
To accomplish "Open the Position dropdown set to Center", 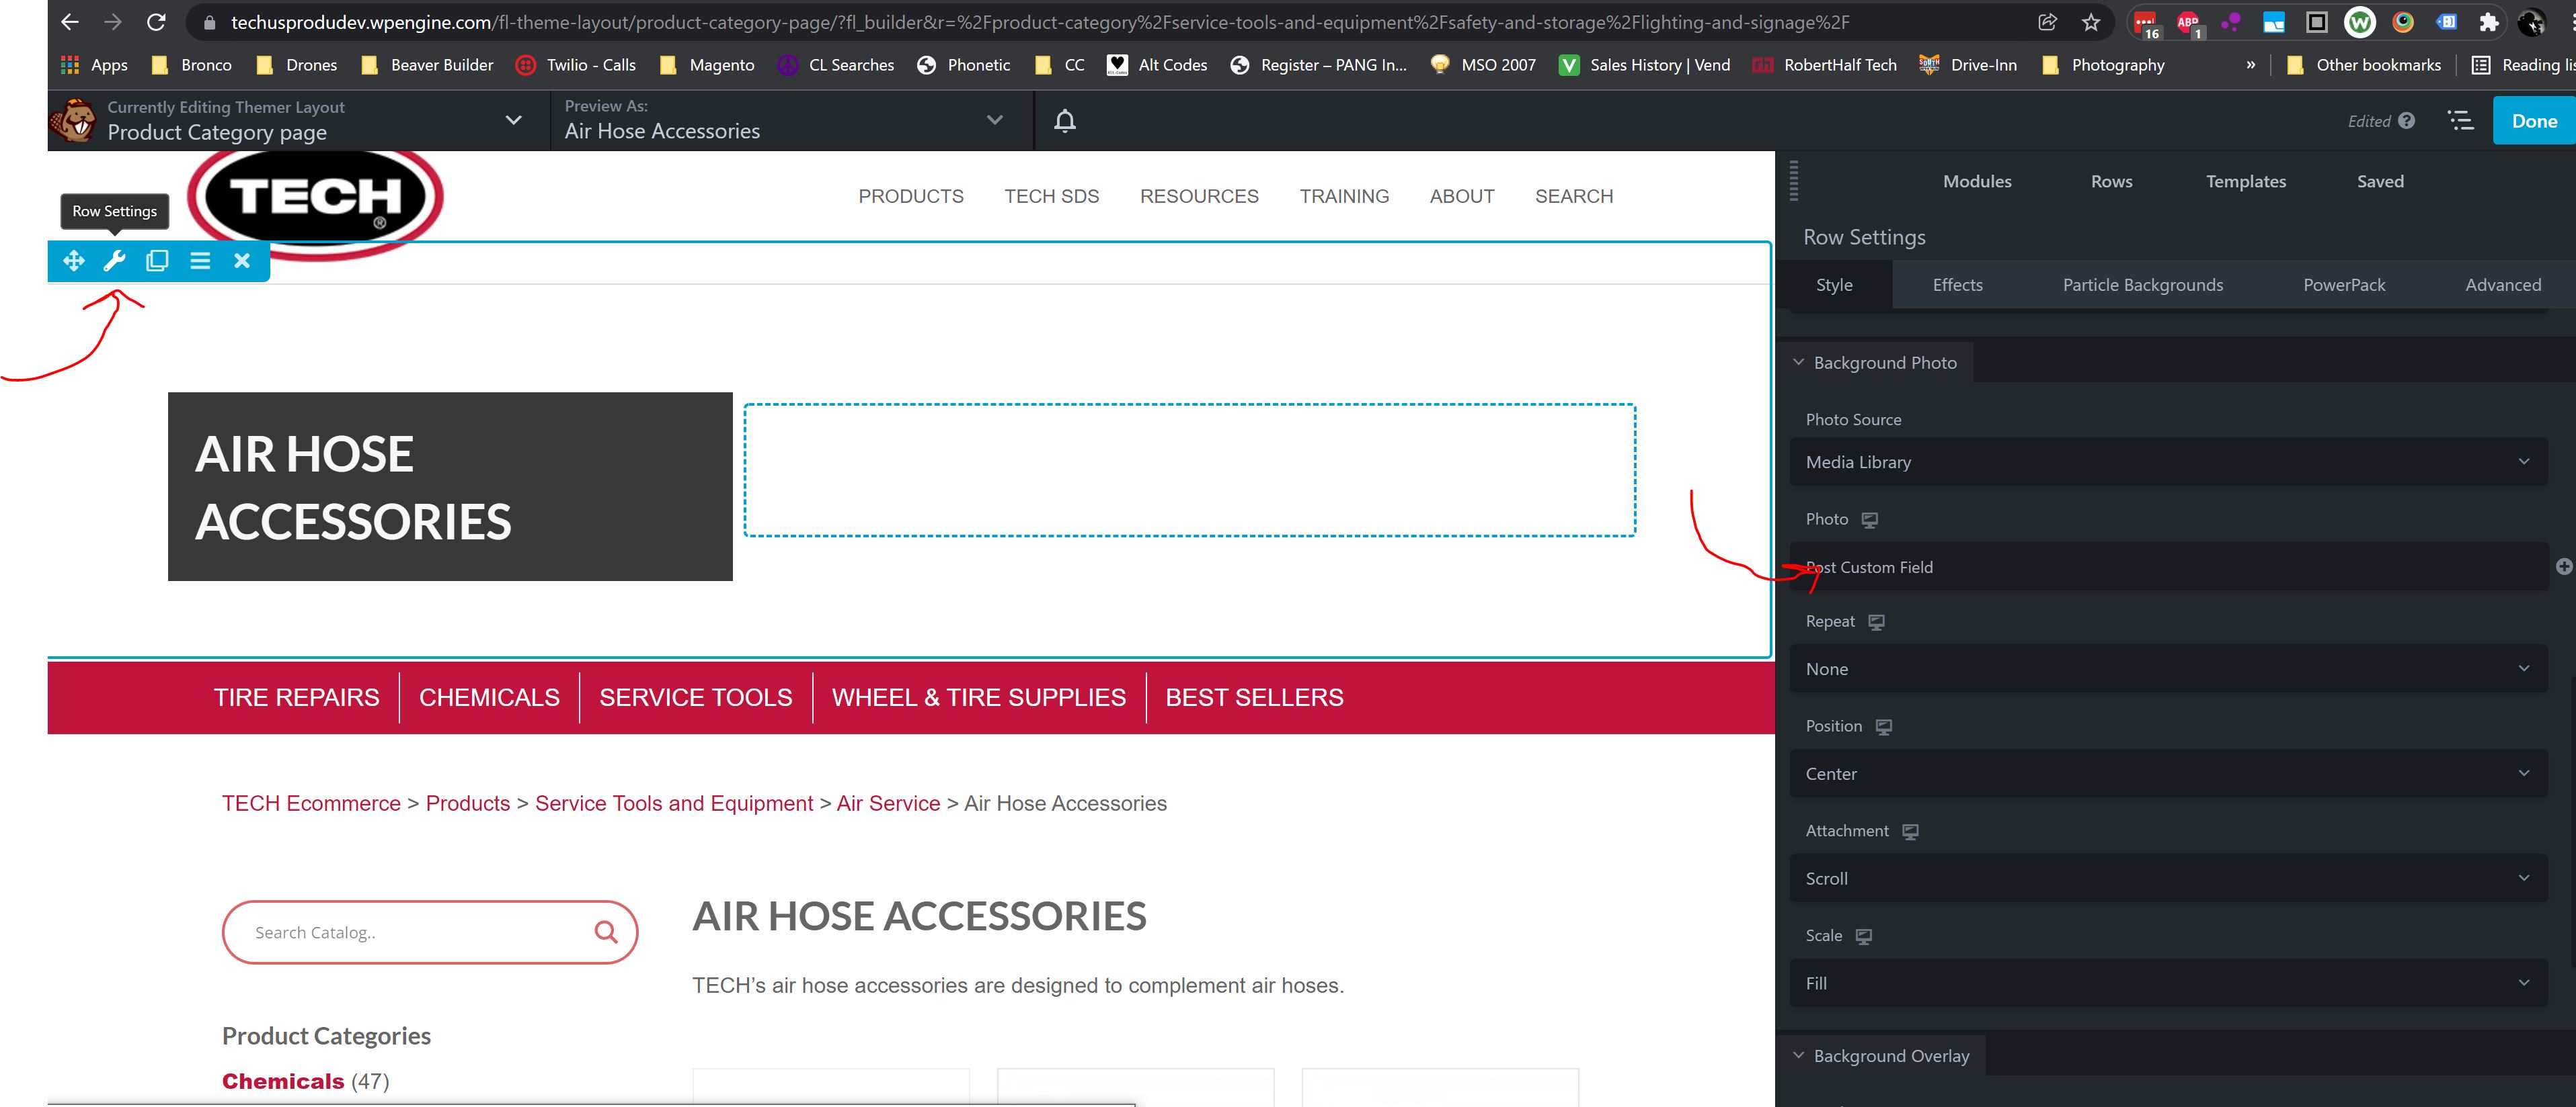I will click(x=2168, y=773).
